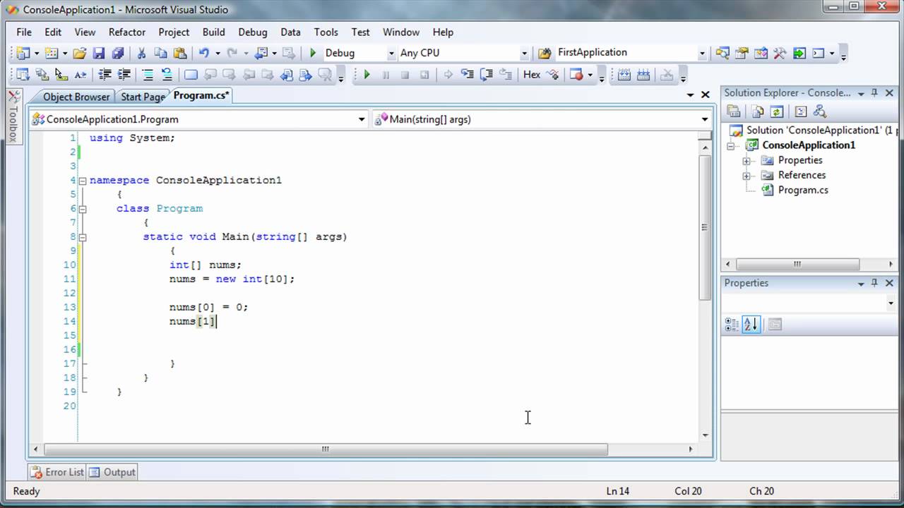Open the Tools menu

[326, 32]
